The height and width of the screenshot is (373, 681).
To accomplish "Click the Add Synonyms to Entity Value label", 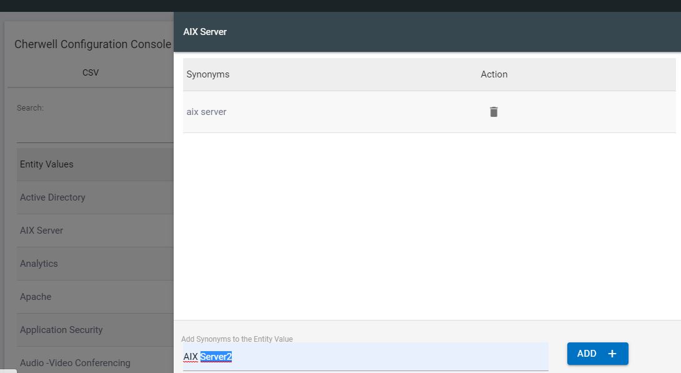I will coord(237,339).
